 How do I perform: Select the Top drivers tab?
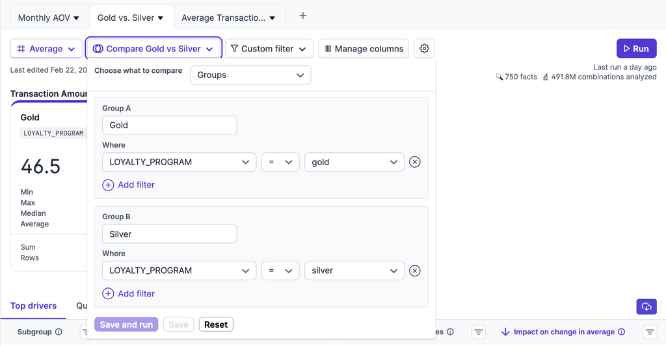[33, 306]
